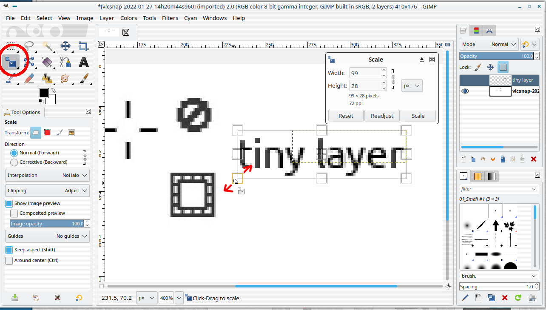The width and height of the screenshot is (546, 310).
Task: Open unit dropdown in Scale dialog
Action: 412,85
